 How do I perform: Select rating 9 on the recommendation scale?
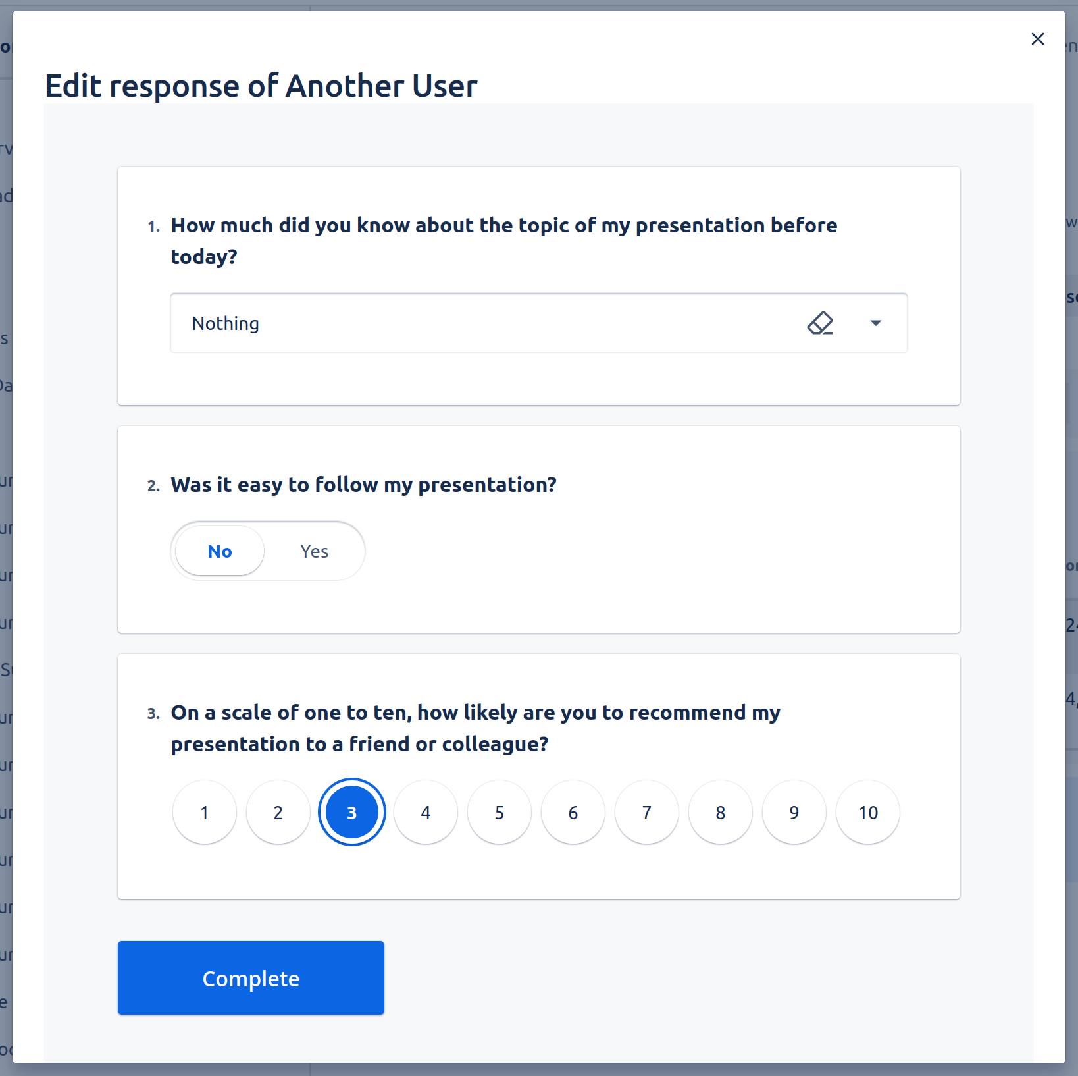click(794, 812)
